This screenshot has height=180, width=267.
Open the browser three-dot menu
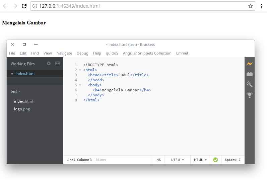pos(261,6)
